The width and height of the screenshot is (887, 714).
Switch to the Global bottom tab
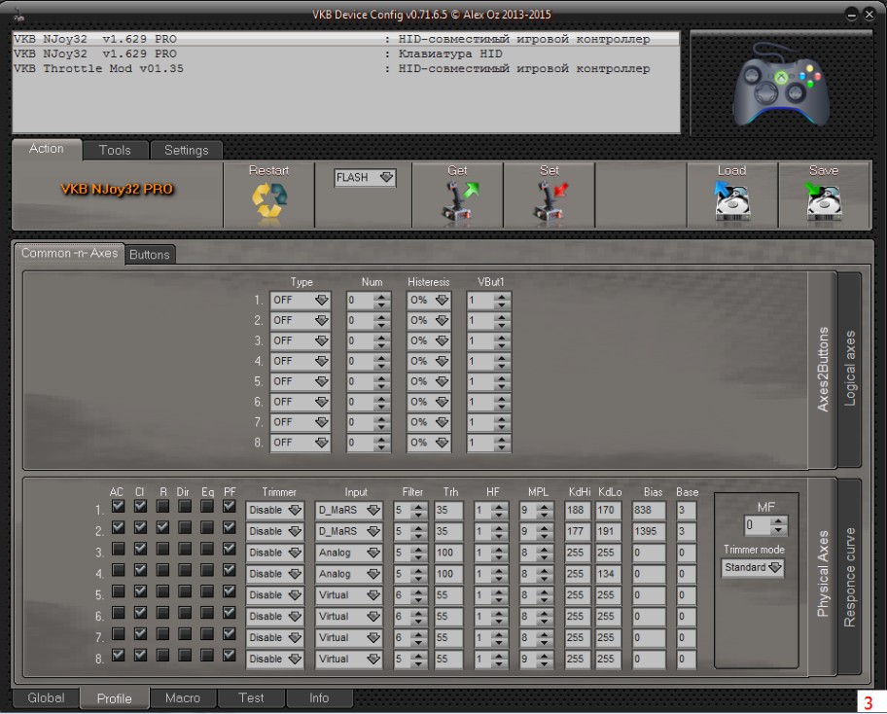click(x=46, y=698)
